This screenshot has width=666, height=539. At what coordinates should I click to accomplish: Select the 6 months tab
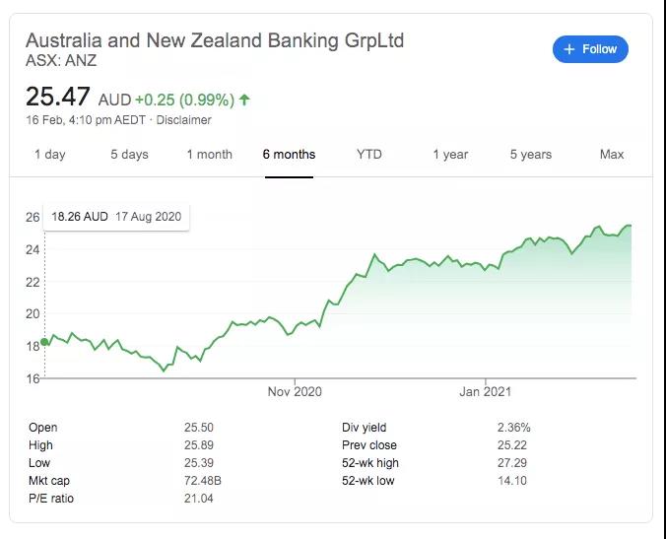pyautogui.click(x=289, y=154)
